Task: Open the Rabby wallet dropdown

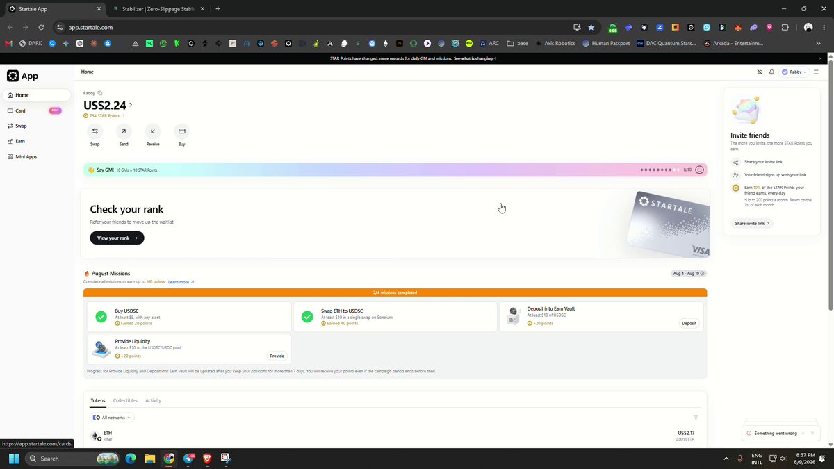Action: pyautogui.click(x=794, y=72)
